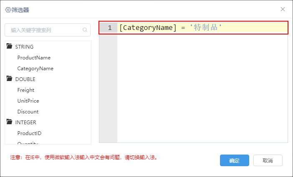Viewport: 293px width, 177px height.
Task: Collapse the DOUBLE folder icon
Action: click(x=9, y=79)
